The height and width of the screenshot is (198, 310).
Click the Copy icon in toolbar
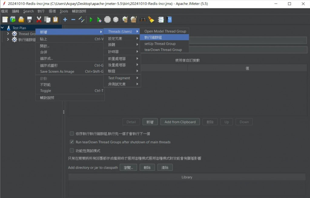pyautogui.click(x=47, y=20)
